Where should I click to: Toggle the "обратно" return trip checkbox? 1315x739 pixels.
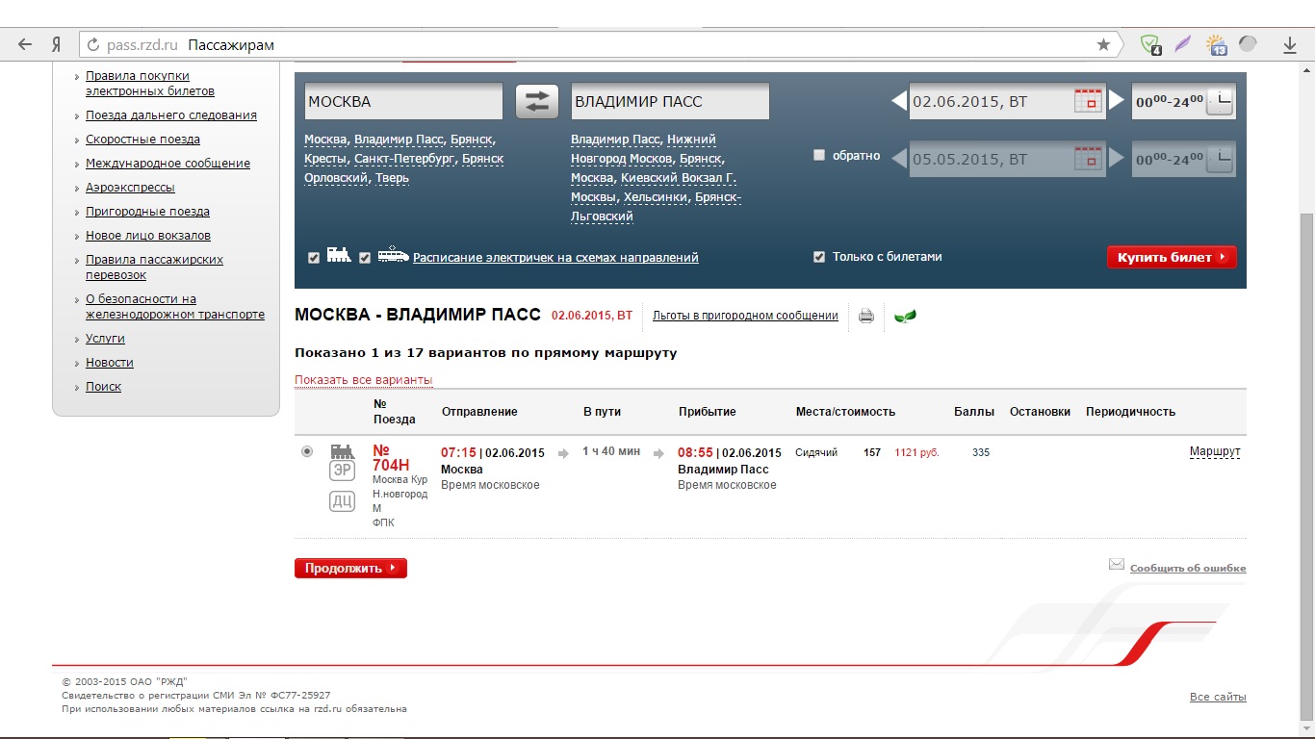click(x=819, y=155)
